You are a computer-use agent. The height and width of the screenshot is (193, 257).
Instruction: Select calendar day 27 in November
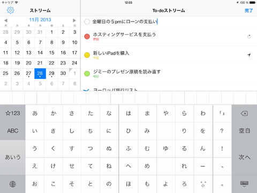pyautogui.click(x=28, y=73)
